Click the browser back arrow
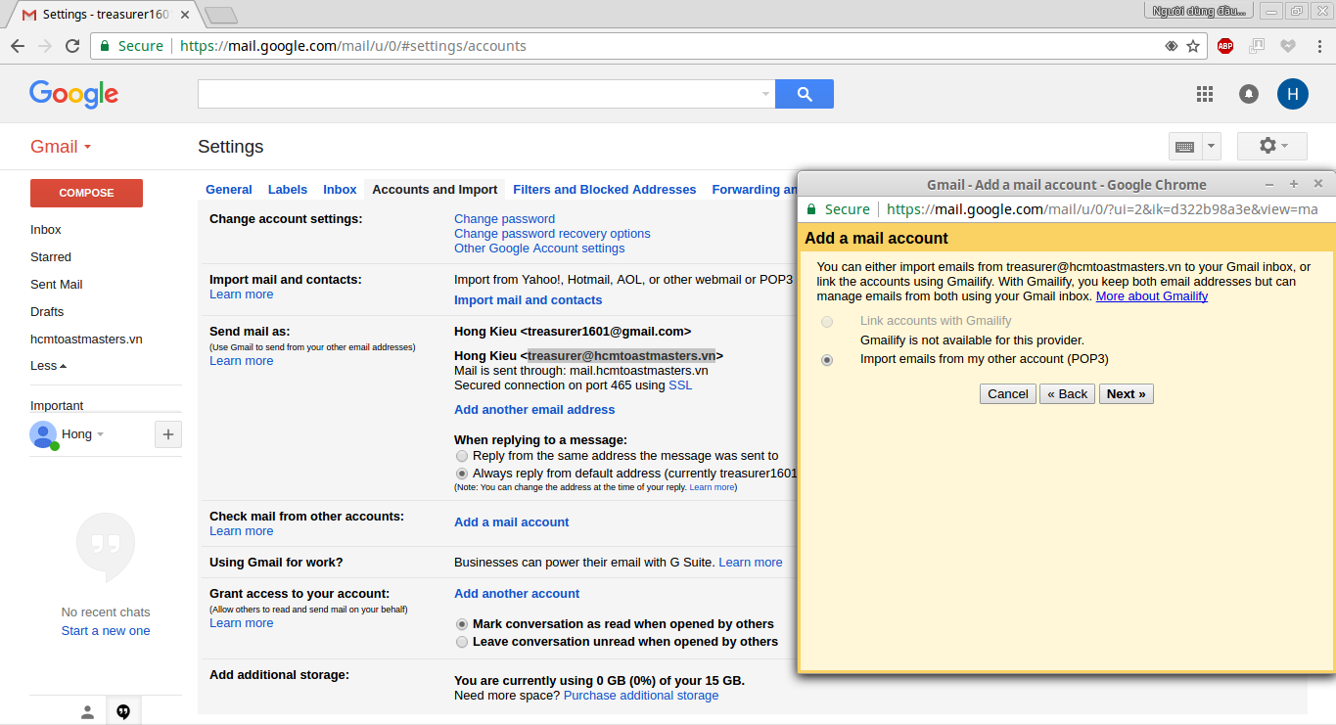Viewport: 1336px width, 725px height. pos(18,46)
